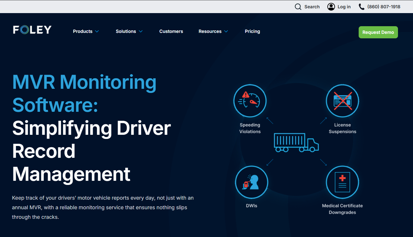Click the truck illustration in the diagram center
The image size is (413, 237).
[296, 142]
